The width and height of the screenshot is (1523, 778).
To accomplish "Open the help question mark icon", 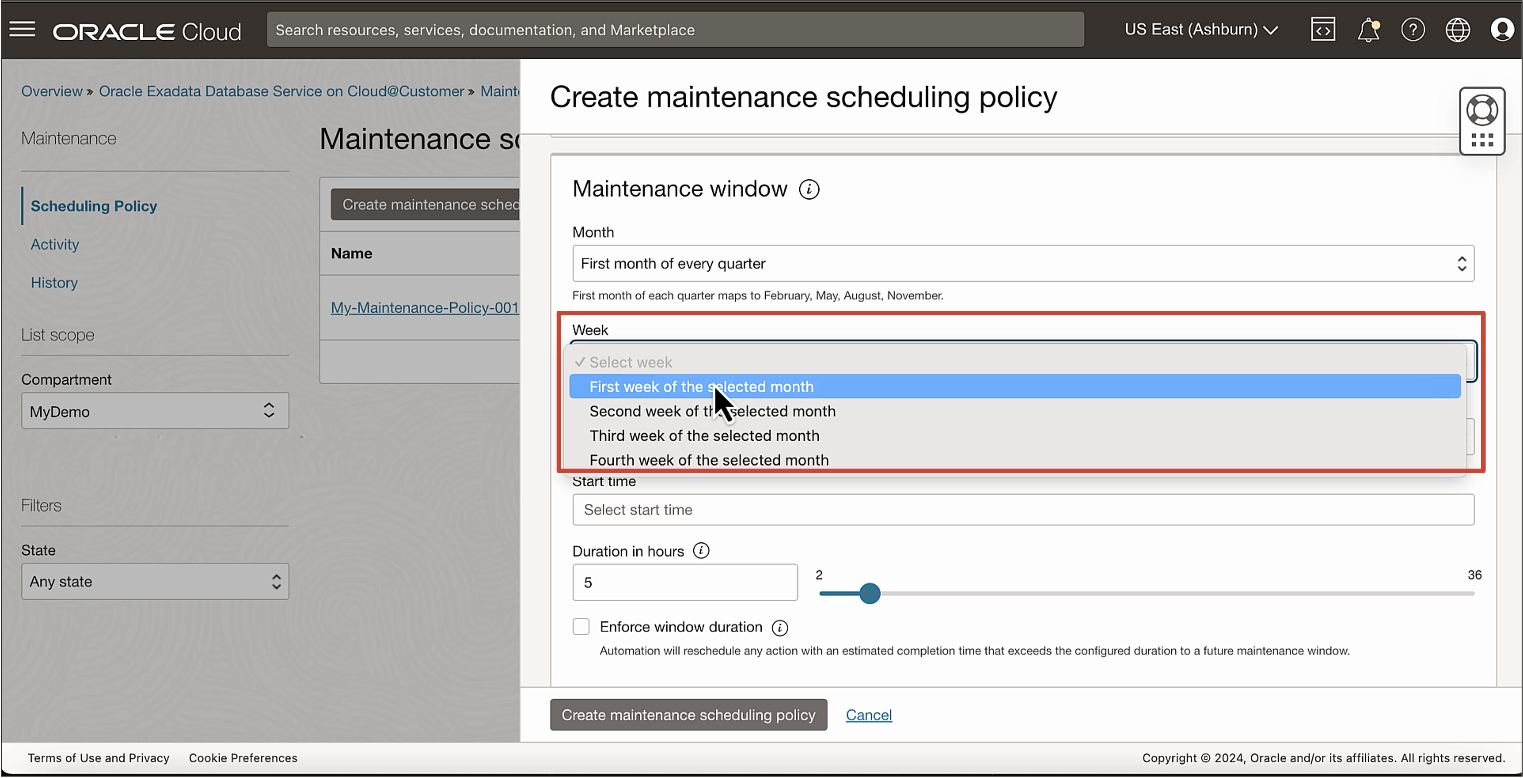I will 1413,29.
